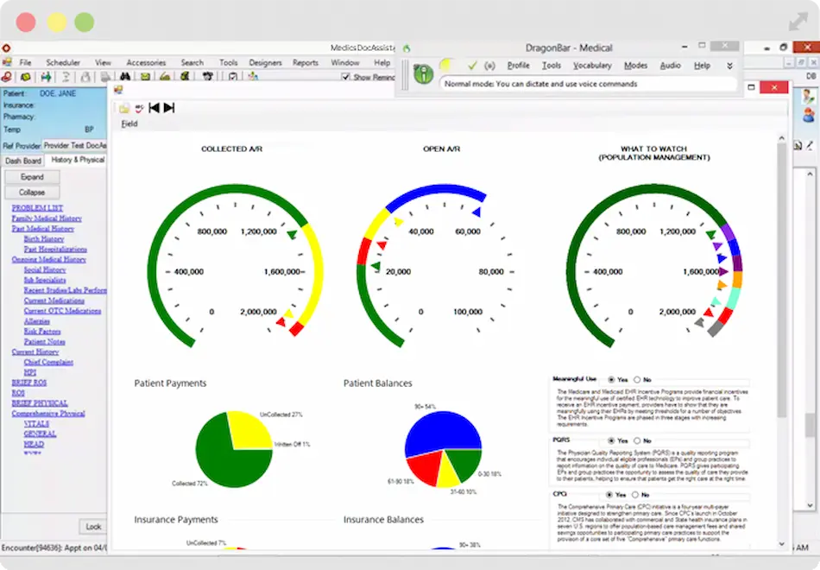Click Collapse to close sidebar sections
The width and height of the screenshot is (820, 570).
click(31, 191)
